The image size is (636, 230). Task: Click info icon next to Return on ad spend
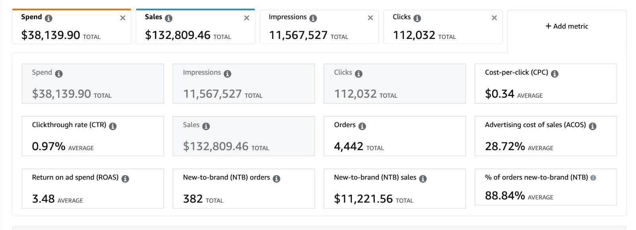point(125,178)
